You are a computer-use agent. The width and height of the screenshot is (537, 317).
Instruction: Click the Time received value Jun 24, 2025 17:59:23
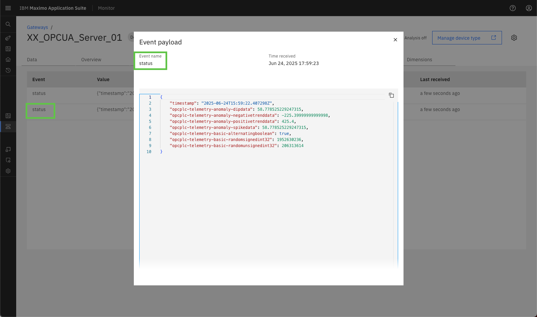tap(294, 63)
